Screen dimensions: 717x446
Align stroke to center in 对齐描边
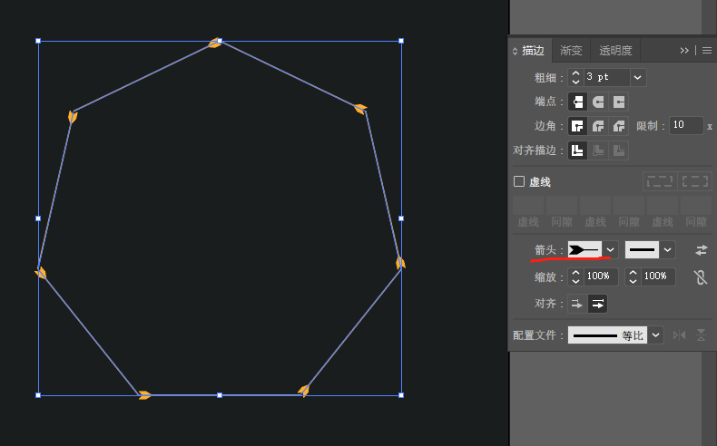pos(577,150)
